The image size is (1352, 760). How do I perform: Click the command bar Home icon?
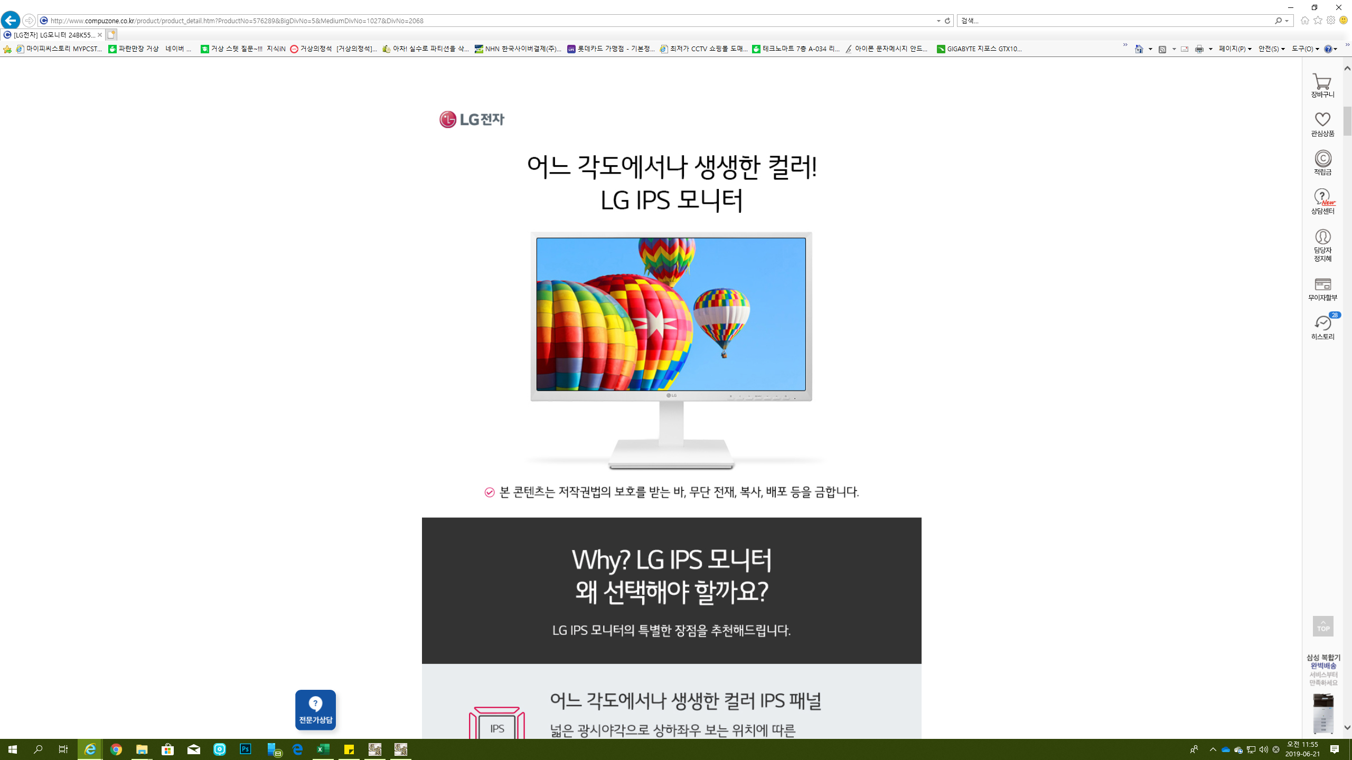[x=1139, y=49]
